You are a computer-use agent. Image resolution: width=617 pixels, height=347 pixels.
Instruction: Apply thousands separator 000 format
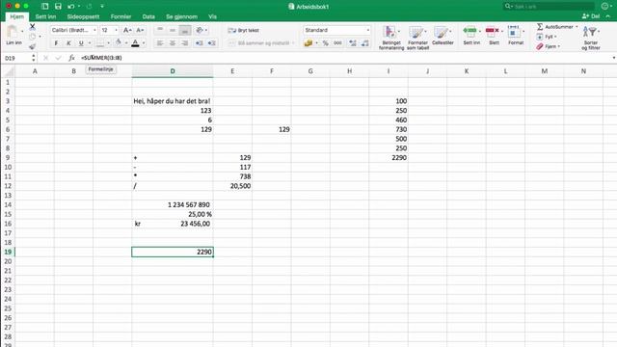pos(337,43)
